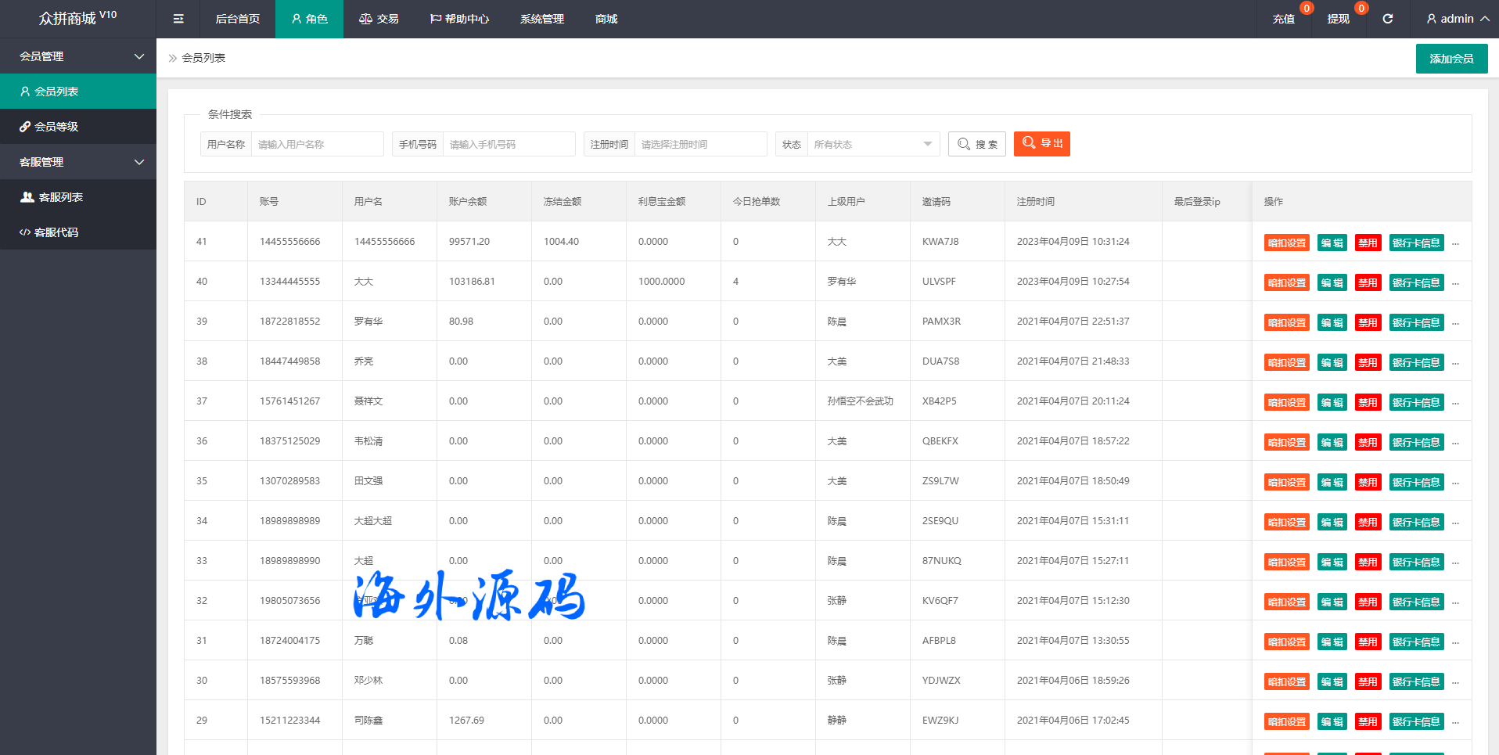The height and width of the screenshot is (755, 1499).
Task: Open 客服代码 in the sidebar
Action: pos(78,232)
